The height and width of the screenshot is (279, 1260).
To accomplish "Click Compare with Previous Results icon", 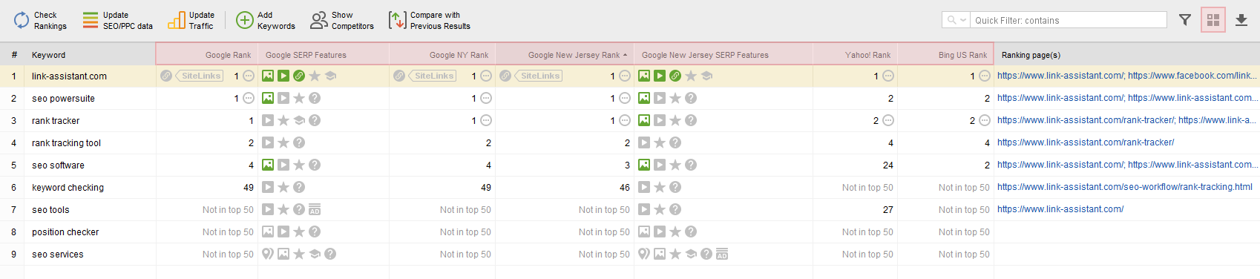I will point(398,20).
